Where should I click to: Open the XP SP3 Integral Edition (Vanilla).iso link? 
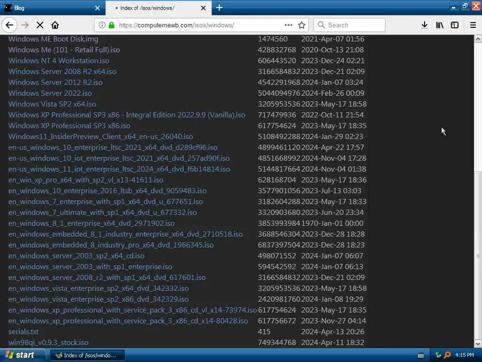127,115
